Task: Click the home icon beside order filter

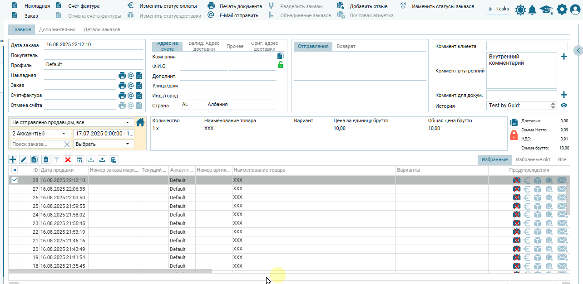Action: 140,122
